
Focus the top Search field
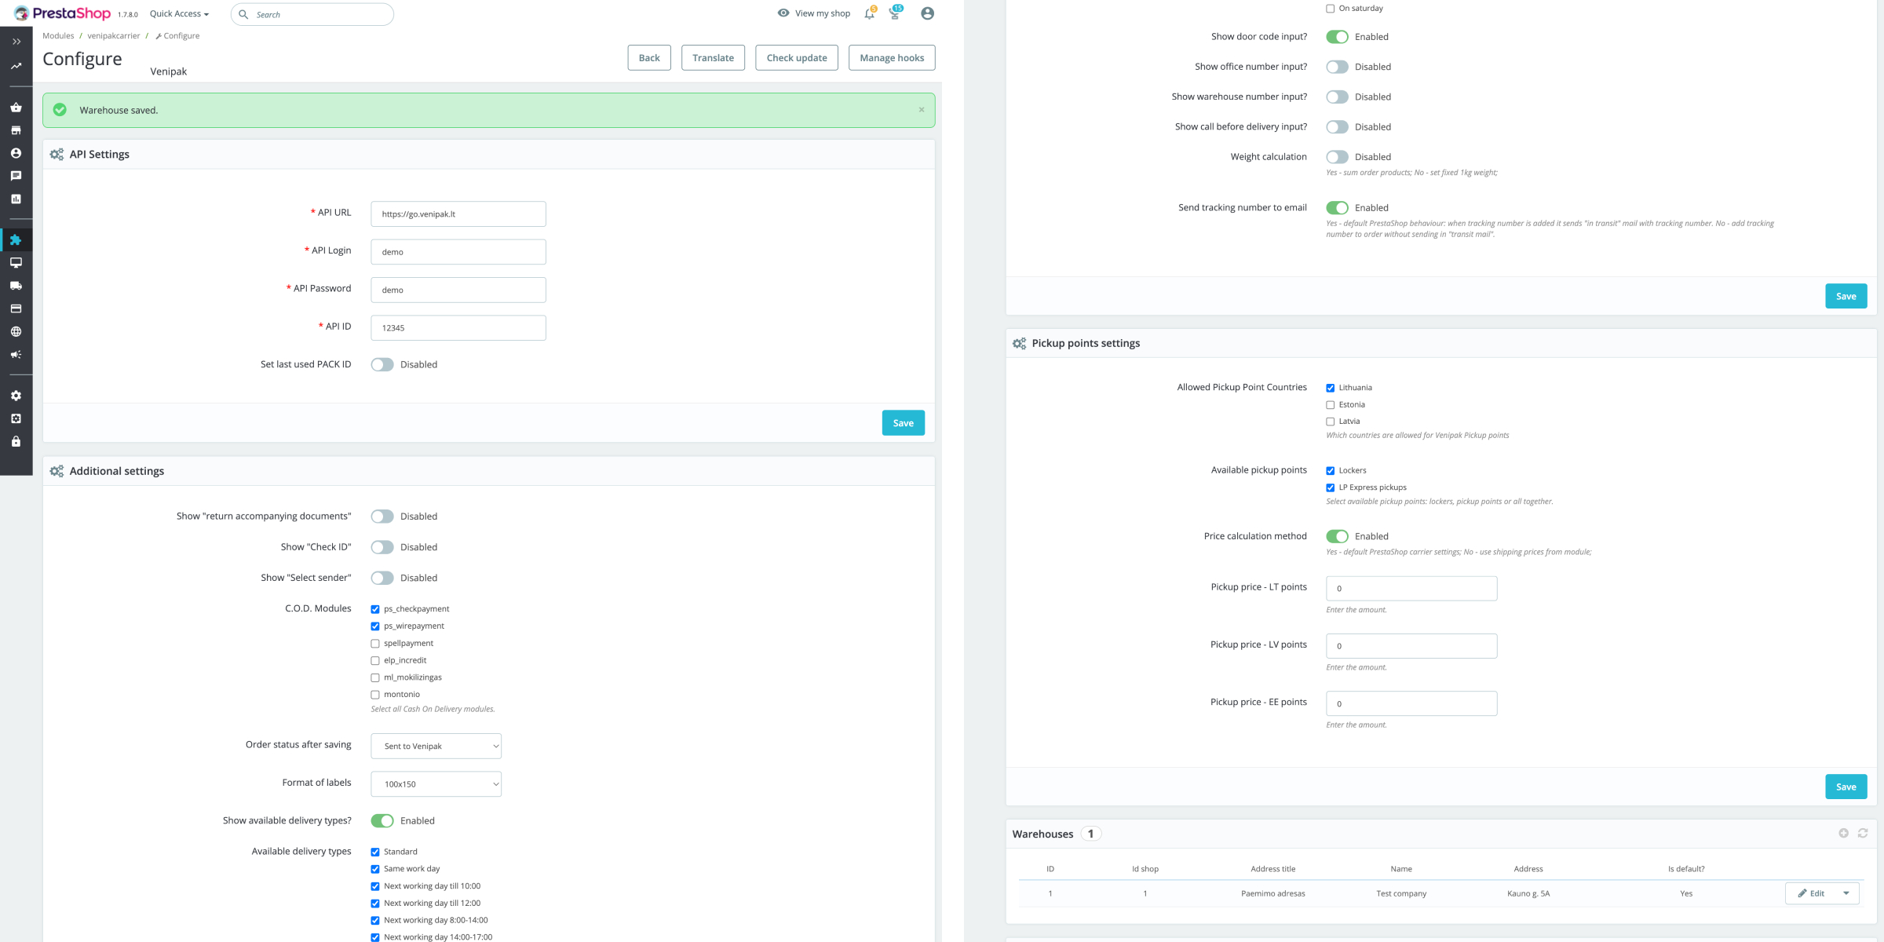[x=312, y=14]
